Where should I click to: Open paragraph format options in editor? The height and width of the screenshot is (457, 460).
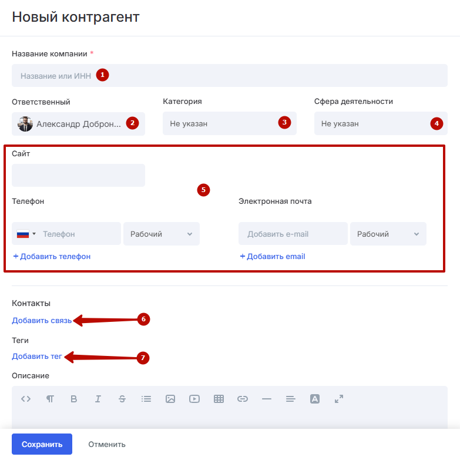pos(50,399)
